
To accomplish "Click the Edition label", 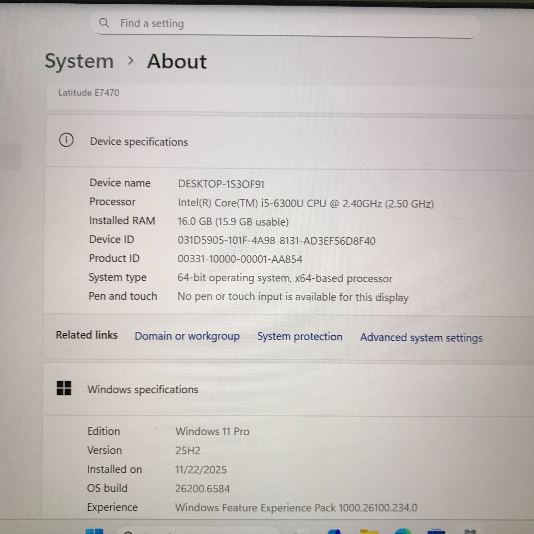I will pyautogui.click(x=103, y=431).
